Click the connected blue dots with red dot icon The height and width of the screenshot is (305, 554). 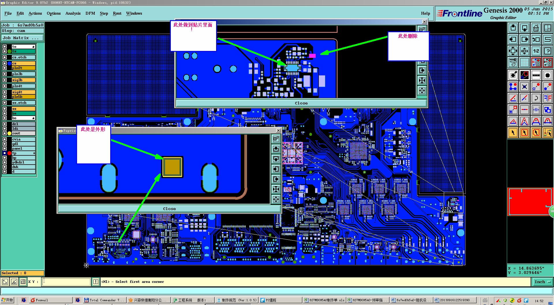click(513, 87)
